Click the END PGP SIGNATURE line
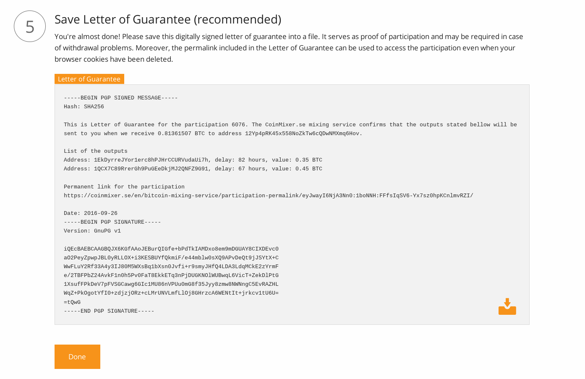Image resolution: width=585 pixels, height=379 pixels. point(108,311)
